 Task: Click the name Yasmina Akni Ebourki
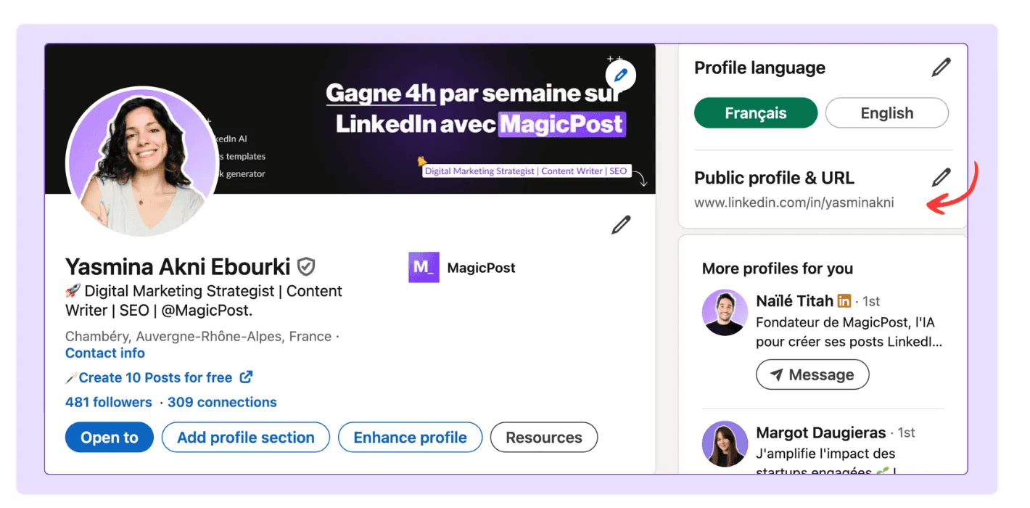pyautogui.click(x=178, y=267)
